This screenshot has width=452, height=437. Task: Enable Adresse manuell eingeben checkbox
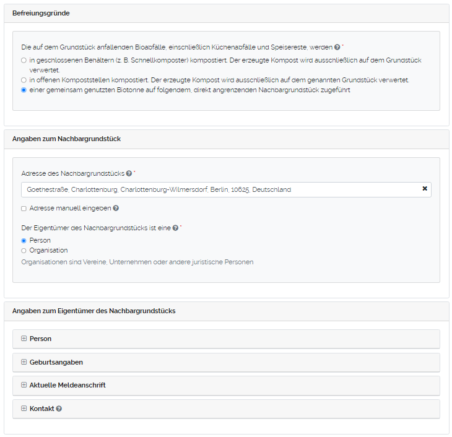[x=24, y=209]
